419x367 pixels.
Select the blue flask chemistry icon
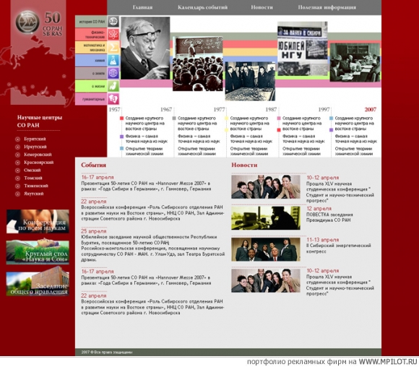coord(113,60)
